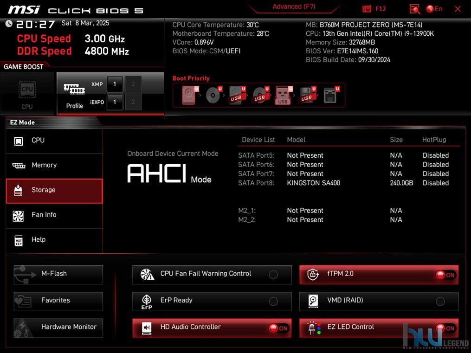This screenshot has width=471, height=353.
Task: Open the Fan Info section
Action: [x=54, y=216]
